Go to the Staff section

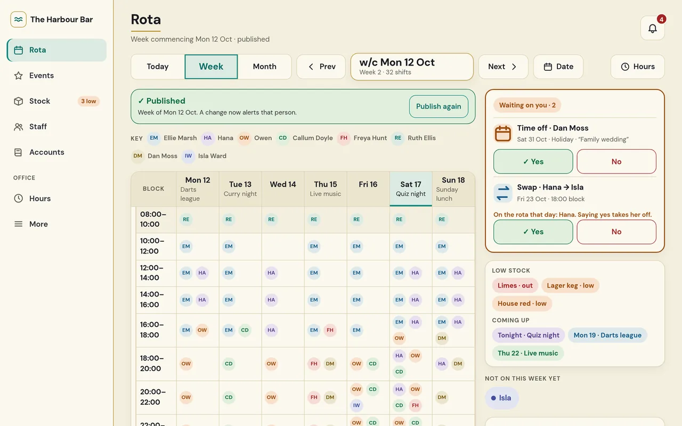pyautogui.click(x=56, y=127)
